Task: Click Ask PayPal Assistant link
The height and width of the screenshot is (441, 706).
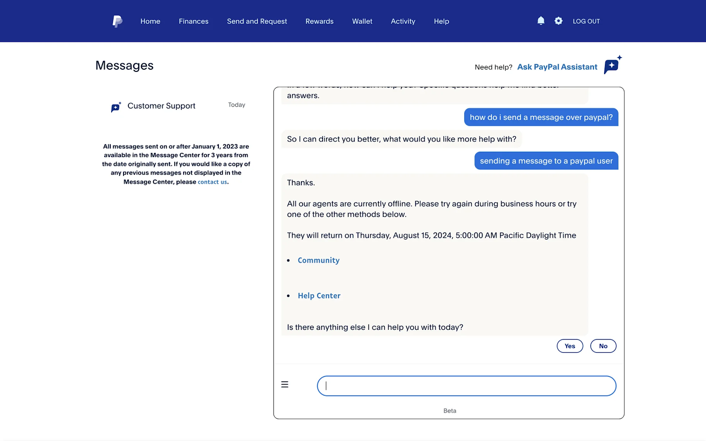Action: pos(557,67)
